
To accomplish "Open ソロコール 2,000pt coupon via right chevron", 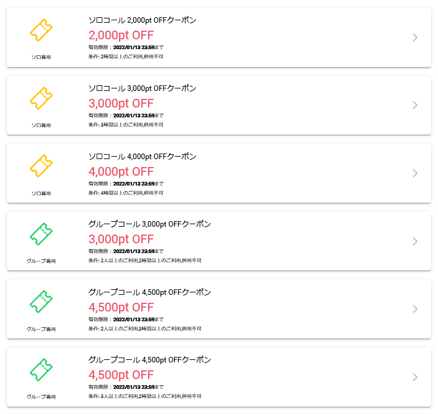I will pyautogui.click(x=415, y=37).
